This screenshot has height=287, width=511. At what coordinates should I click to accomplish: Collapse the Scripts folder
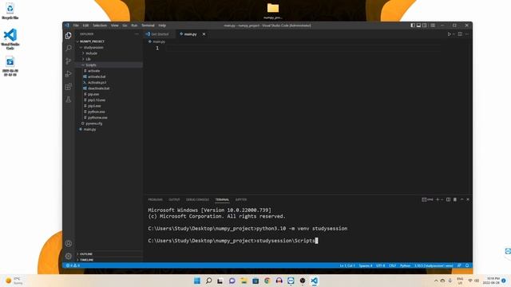point(109,65)
